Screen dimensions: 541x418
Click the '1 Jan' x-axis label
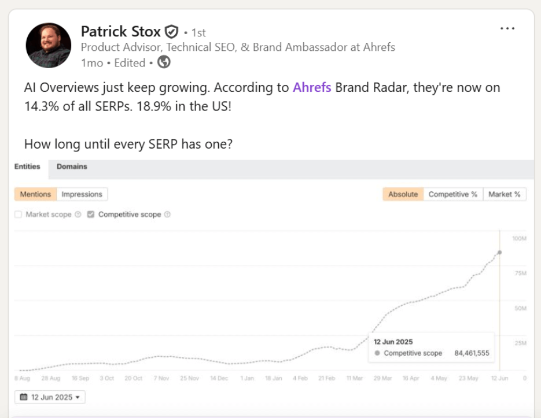point(247,378)
